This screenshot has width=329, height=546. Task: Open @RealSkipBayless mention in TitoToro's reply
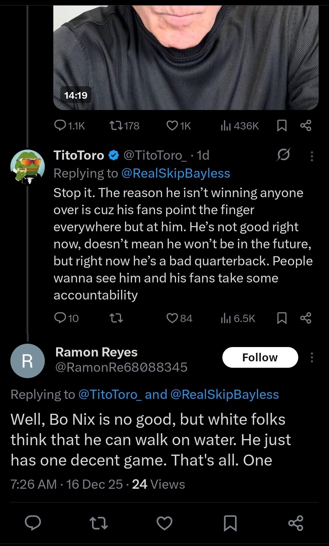[x=175, y=173]
